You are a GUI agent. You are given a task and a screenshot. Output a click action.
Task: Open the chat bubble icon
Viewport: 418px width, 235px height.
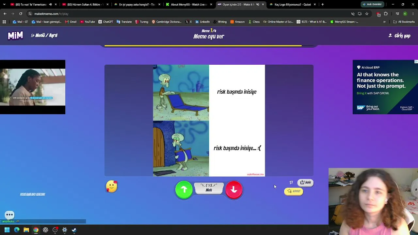[x=9, y=214]
